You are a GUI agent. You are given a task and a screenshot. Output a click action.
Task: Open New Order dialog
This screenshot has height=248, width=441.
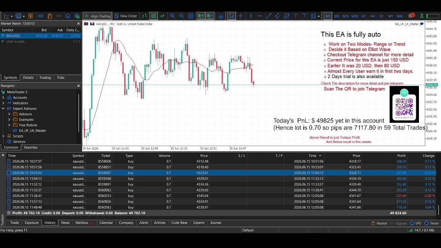click(x=126, y=16)
